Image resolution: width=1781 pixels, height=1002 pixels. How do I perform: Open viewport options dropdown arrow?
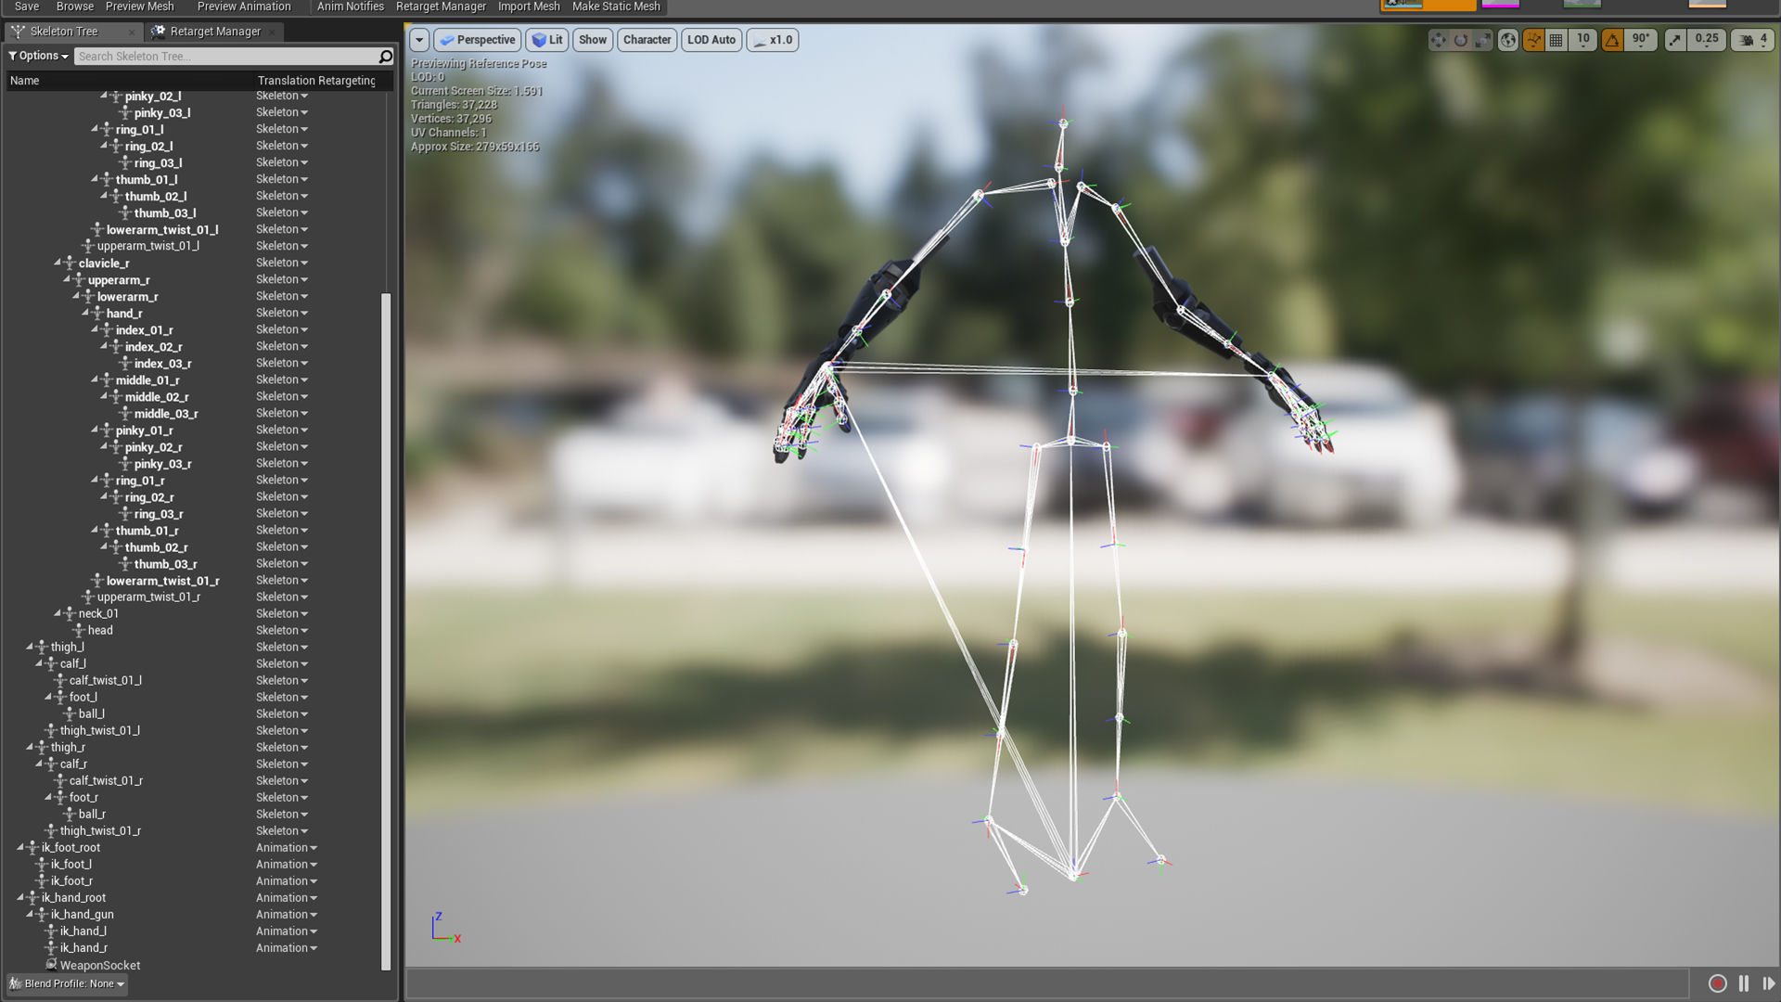[419, 40]
